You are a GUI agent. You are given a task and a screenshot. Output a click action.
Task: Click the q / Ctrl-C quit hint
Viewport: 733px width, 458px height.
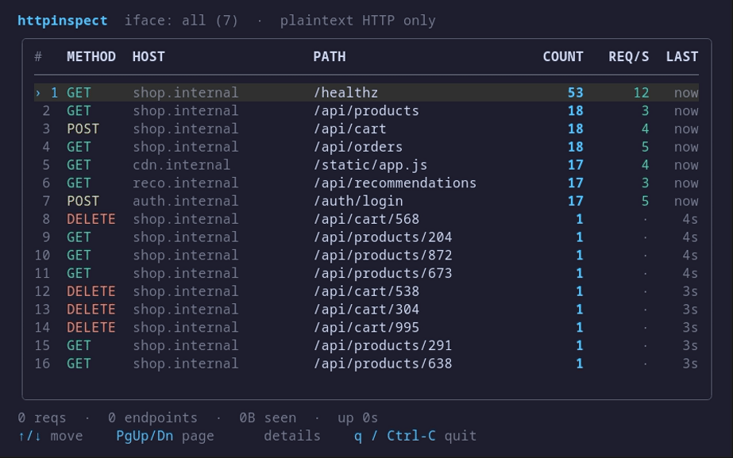[415, 436]
